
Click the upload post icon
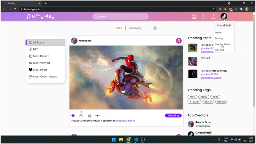[x=213, y=17]
